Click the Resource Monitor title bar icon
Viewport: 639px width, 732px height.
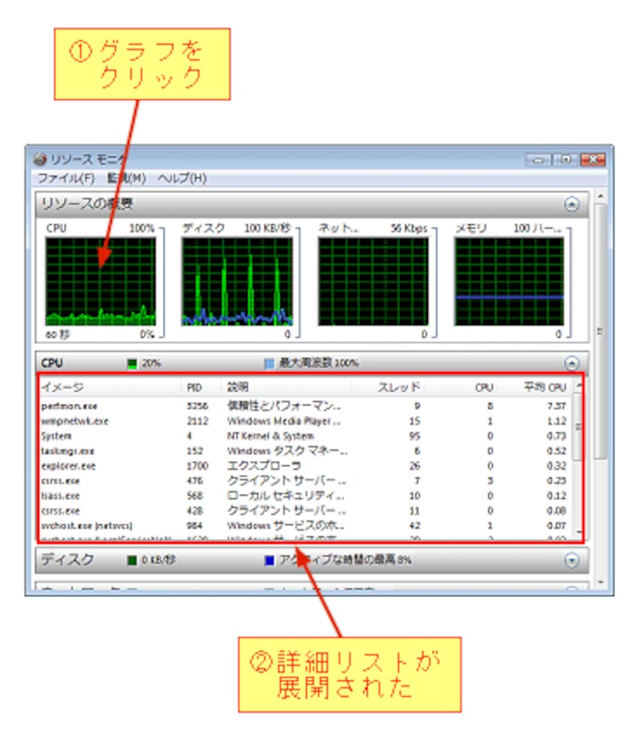[40, 159]
